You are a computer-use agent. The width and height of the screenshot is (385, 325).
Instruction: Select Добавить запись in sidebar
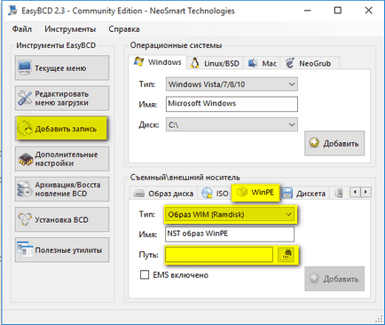[62, 129]
